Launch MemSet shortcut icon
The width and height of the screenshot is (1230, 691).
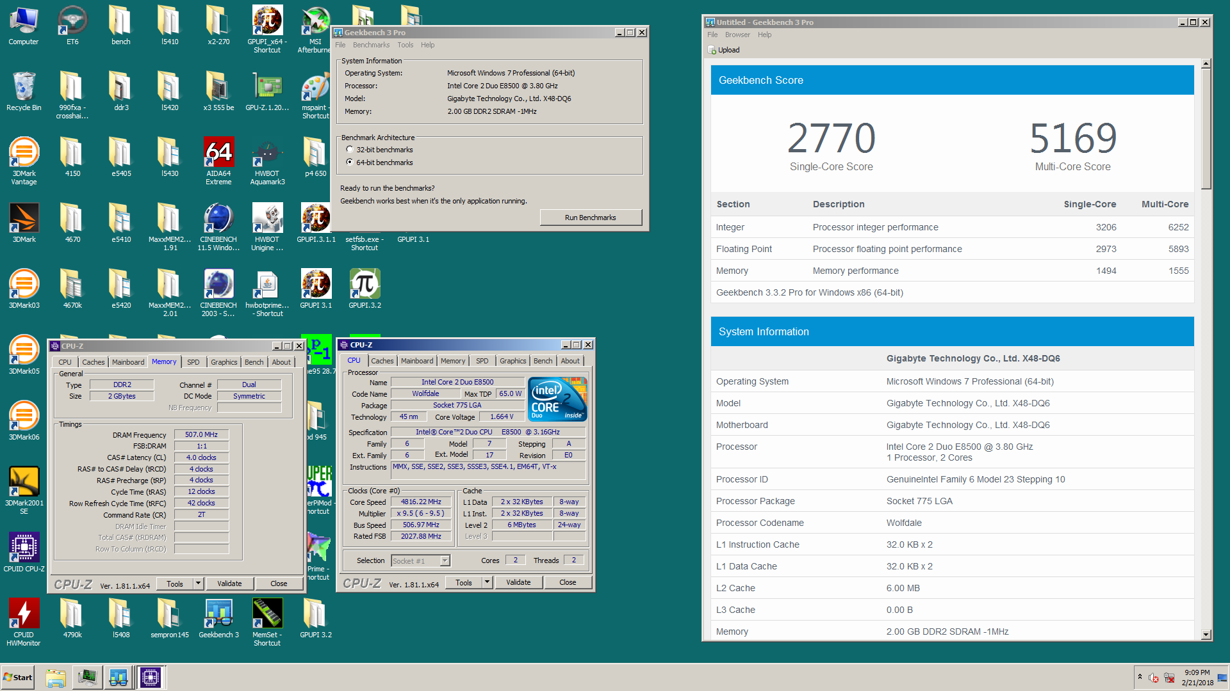(267, 623)
